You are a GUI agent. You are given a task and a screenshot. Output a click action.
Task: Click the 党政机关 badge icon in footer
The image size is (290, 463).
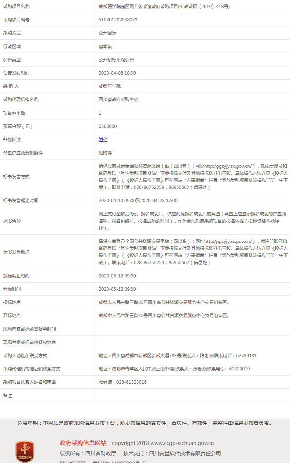25,452
